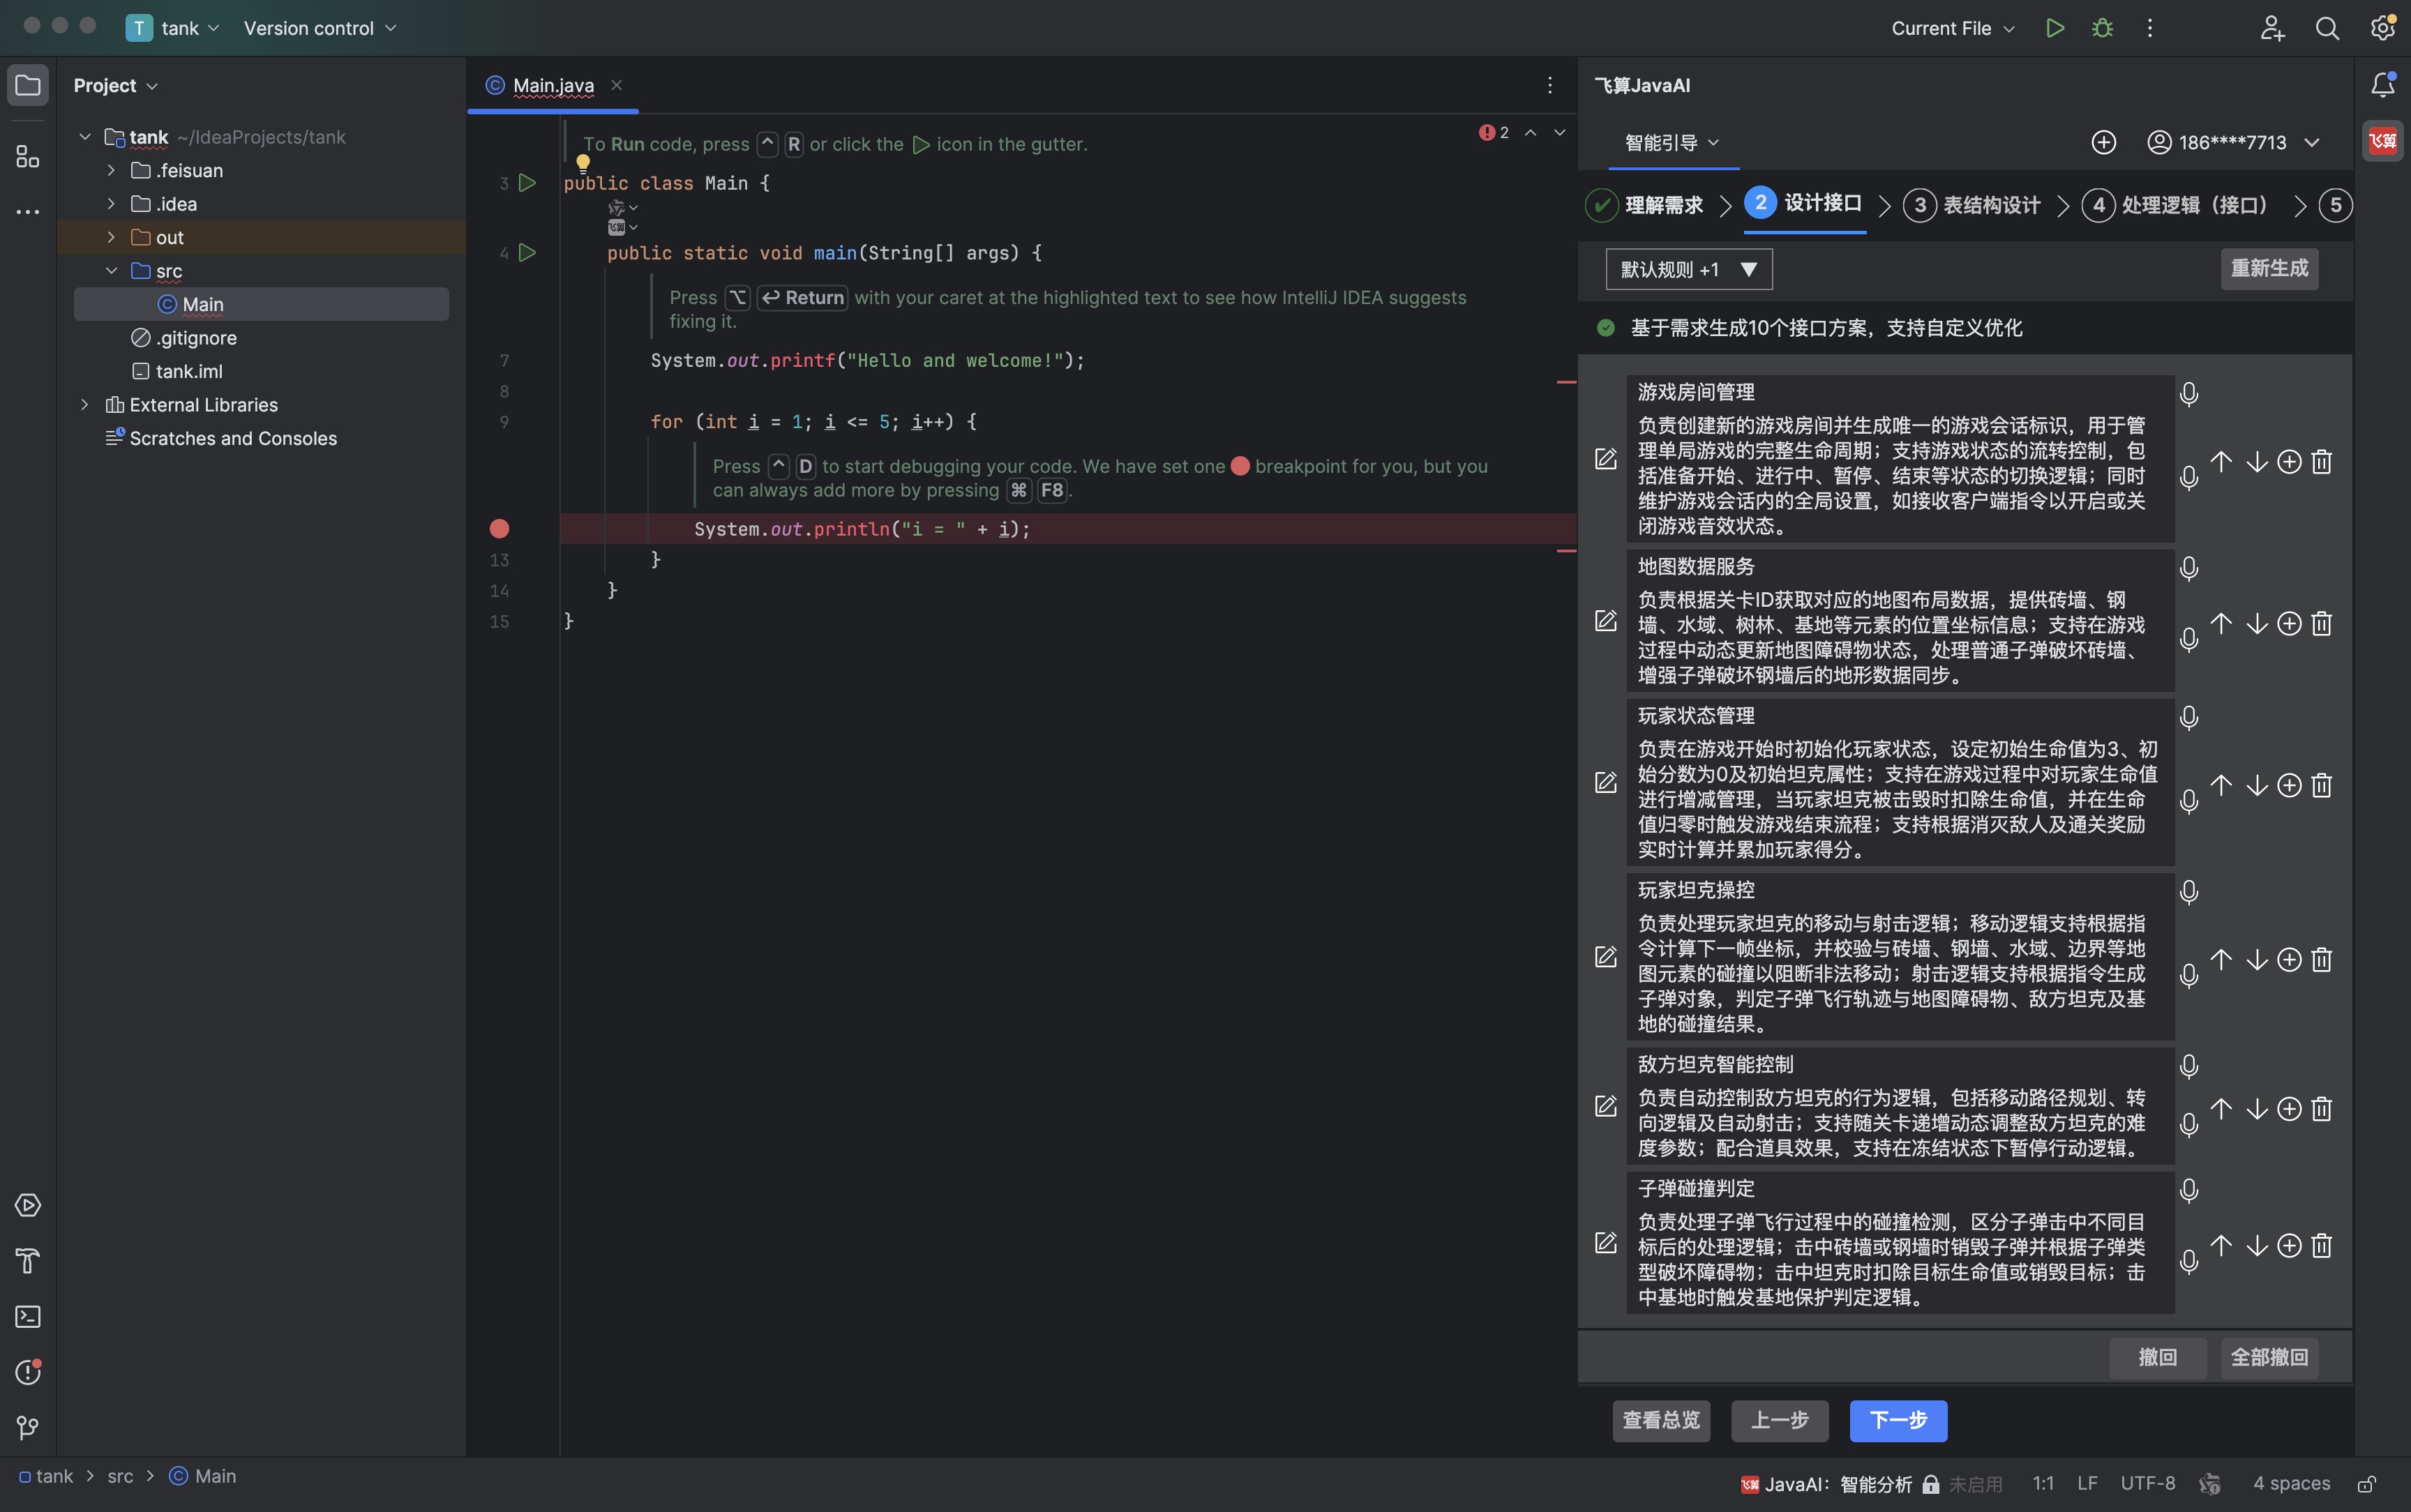The height and width of the screenshot is (1512, 2411).
Task: Click the edit icon for 游戏房间管理
Action: coord(1605,459)
